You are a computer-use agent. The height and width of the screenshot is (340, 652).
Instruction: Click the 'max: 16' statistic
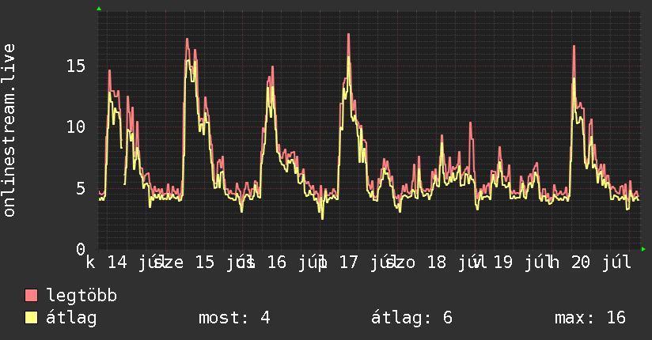(x=590, y=318)
